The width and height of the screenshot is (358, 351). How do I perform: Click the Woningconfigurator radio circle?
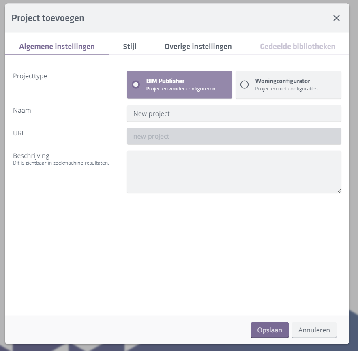tap(244, 84)
